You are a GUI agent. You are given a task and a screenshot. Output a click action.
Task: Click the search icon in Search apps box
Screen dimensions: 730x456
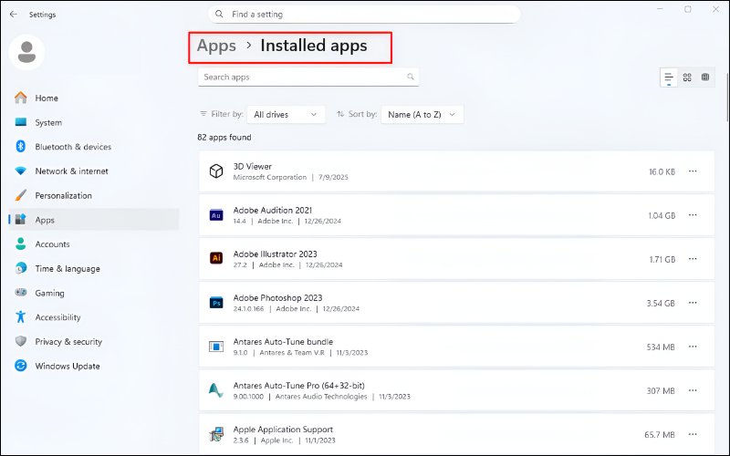(410, 77)
